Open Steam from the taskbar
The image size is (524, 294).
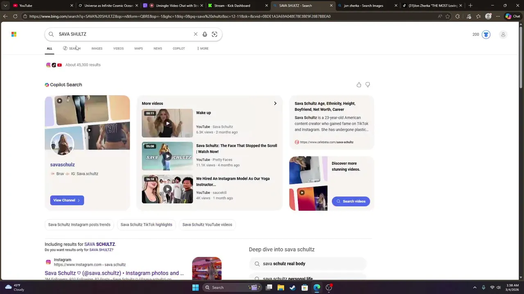click(293, 287)
